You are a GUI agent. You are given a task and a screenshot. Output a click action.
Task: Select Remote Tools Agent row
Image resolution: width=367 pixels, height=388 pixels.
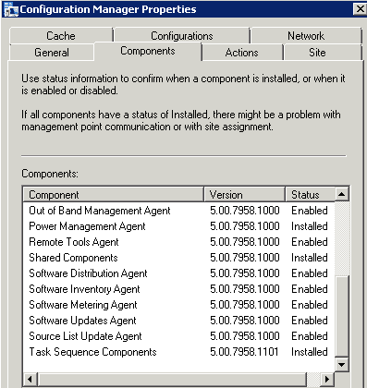[x=178, y=242]
